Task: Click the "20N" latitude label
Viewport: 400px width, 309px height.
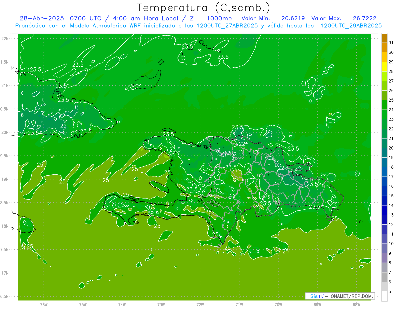Action: click(5, 132)
